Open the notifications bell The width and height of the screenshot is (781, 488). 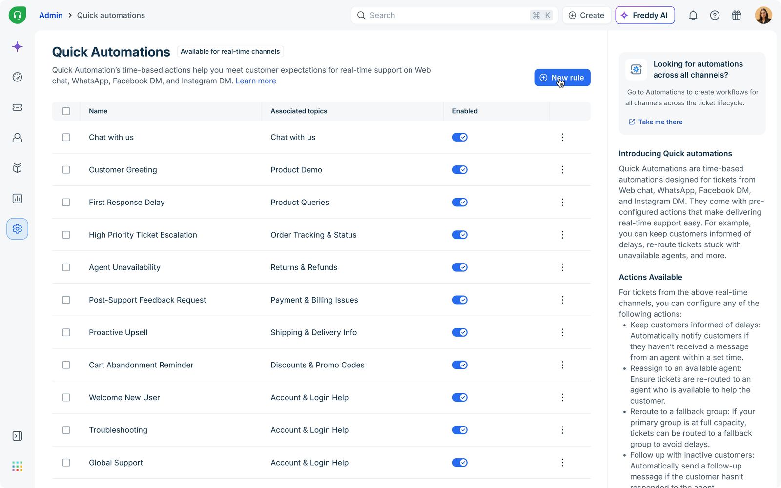[x=693, y=15]
